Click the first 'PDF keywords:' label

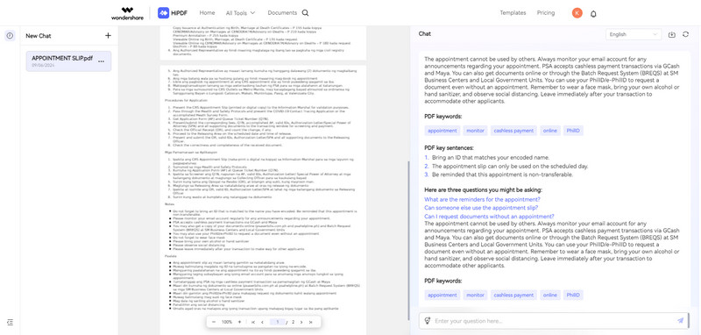[x=443, y=117]
